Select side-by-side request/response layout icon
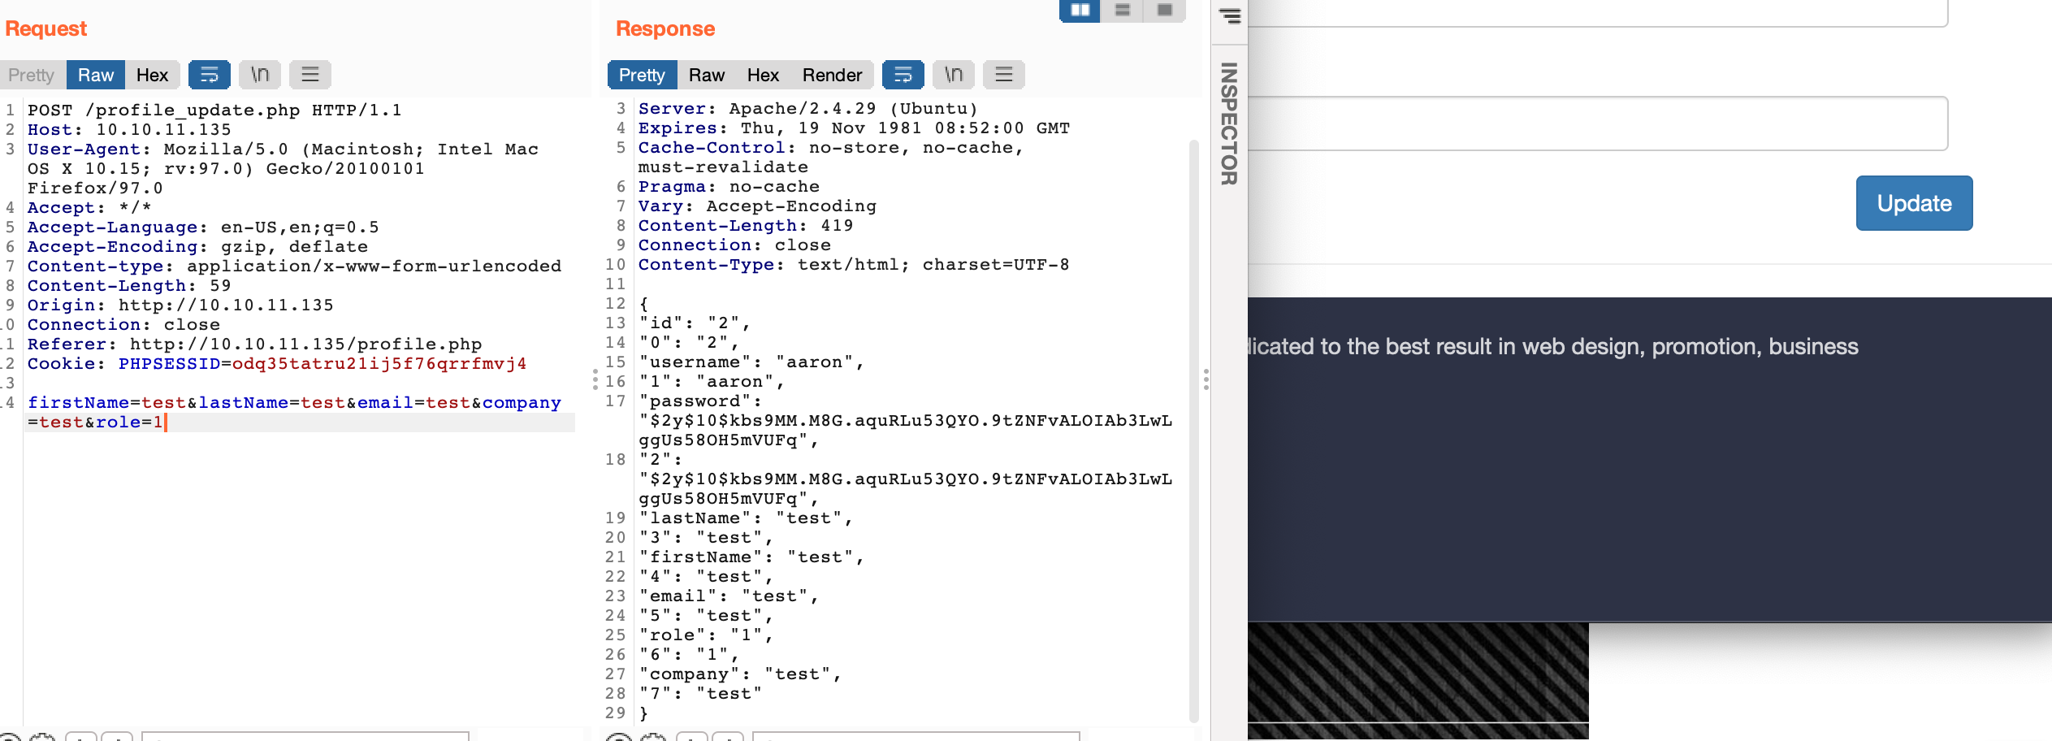Image resolution: width=2052 pixels, height=741 pixels. pos(1080,11)
